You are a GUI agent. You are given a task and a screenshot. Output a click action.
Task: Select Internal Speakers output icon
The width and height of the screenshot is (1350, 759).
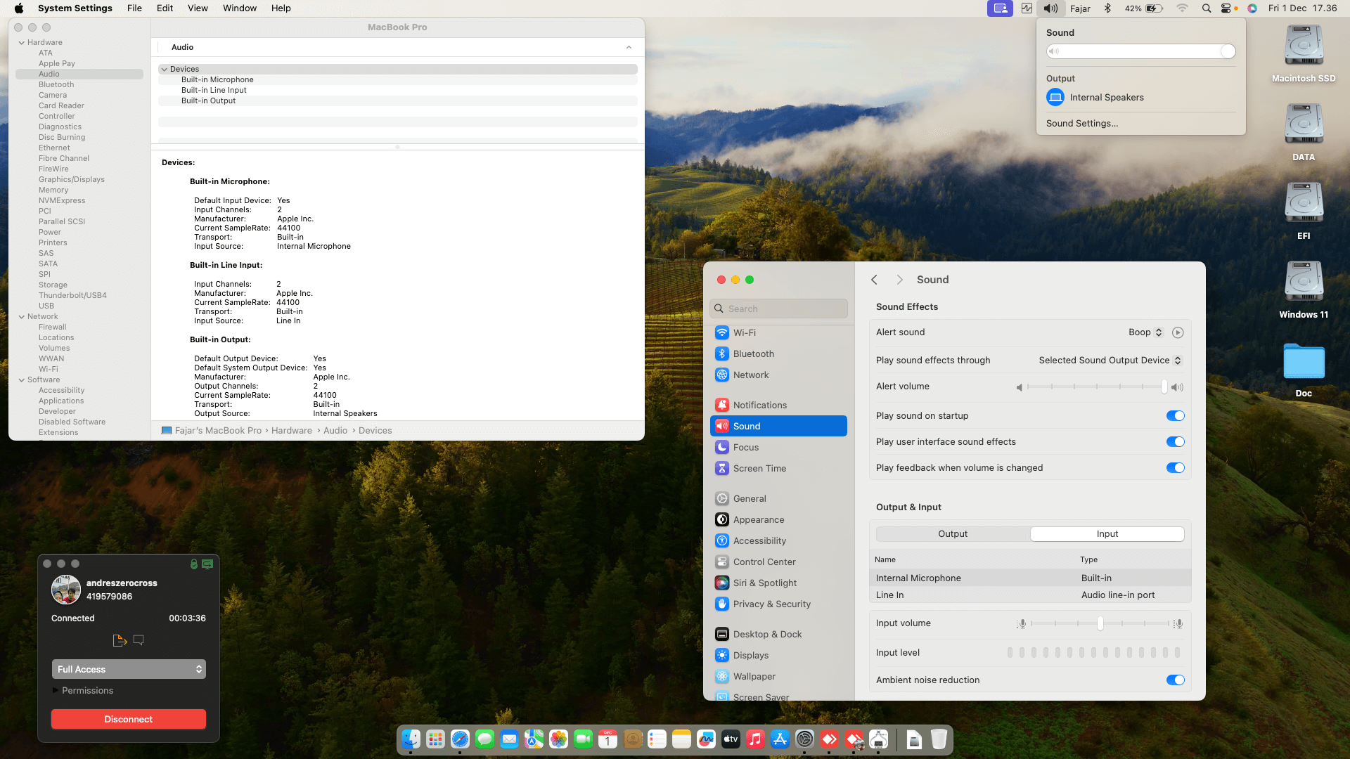1055,98
